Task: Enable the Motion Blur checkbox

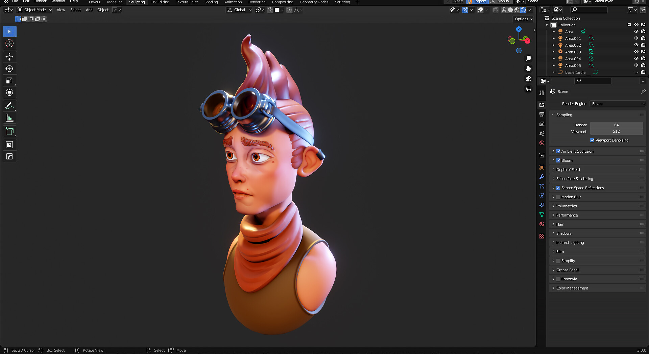Action: [x=558, y=197]
